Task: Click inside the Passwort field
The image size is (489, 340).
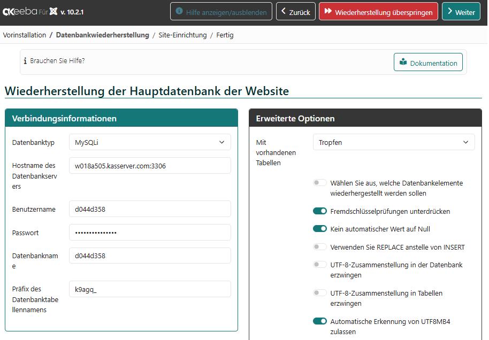Action: pos(149,232)
